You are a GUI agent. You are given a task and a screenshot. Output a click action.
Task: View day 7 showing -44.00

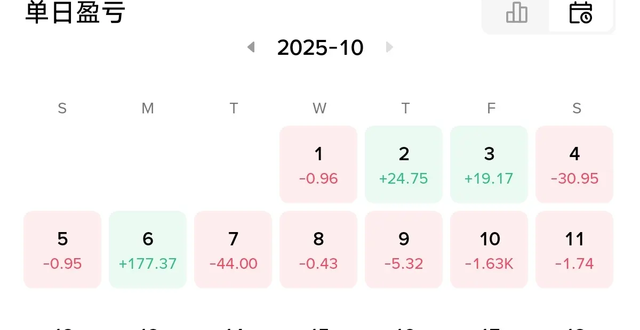(x=233, y=250)
